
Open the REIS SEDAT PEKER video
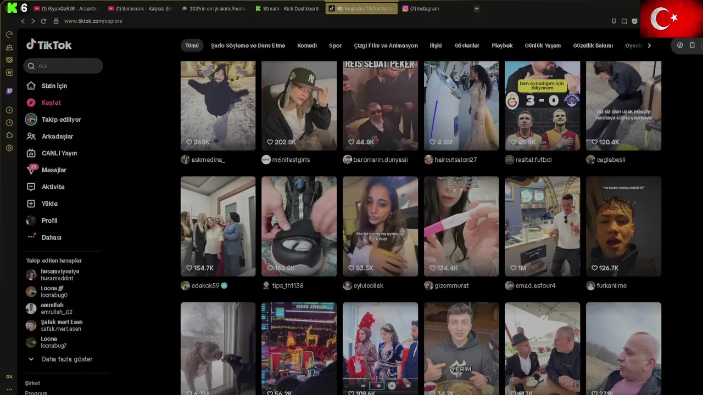pyautogui.click(x=380, y=105)
